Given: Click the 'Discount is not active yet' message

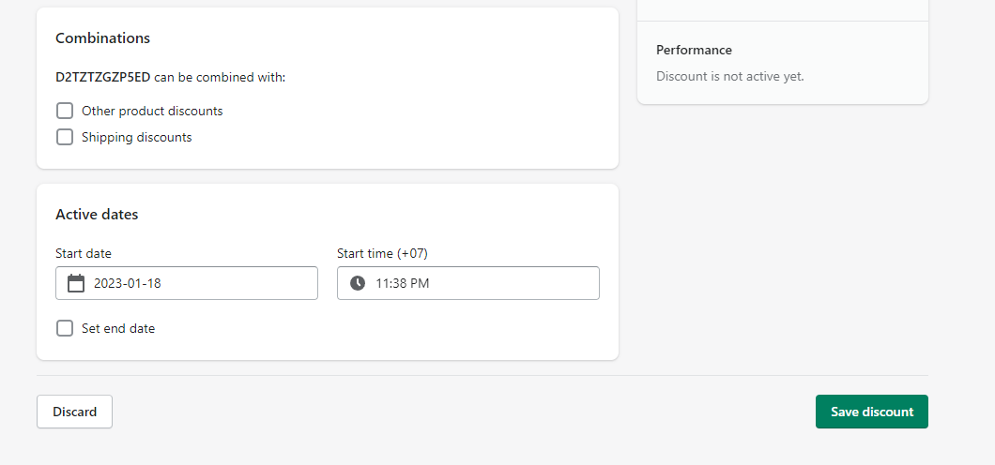Looking at the screenshot, I should pos(729,76).
